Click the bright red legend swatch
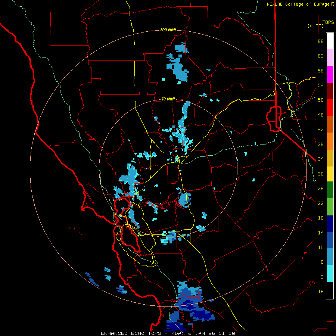Image resolution: width=336 pixels, height=336 pixels. [x=330, y=108]
